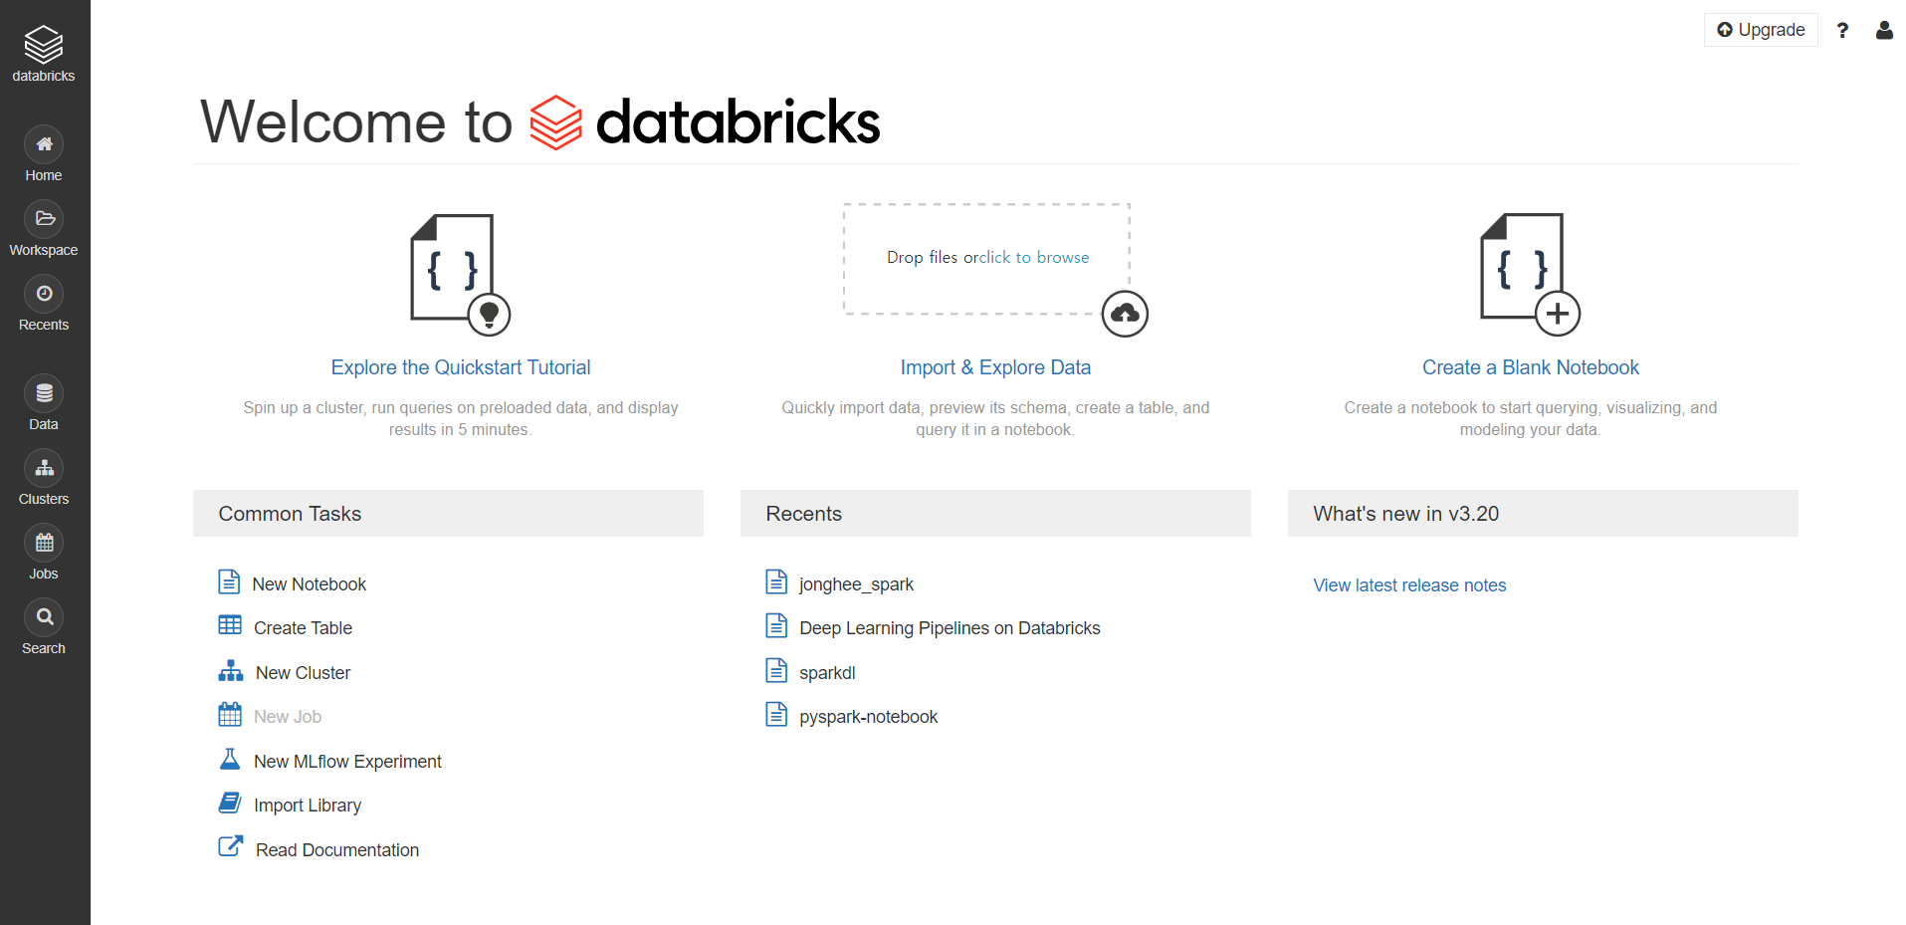Click the sparkdl notebook file icon
The height and width of the screenshot is (925, 1906).
[x=776, y=670]
